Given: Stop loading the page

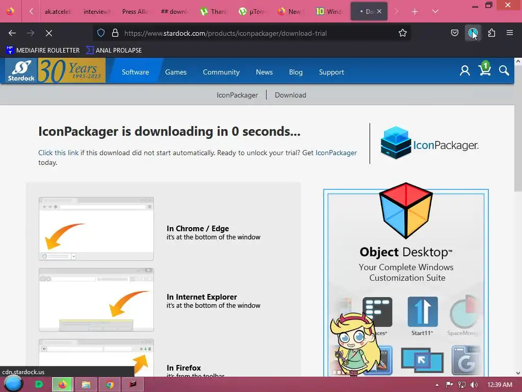Looking at the screenshot, I should 48,33.
